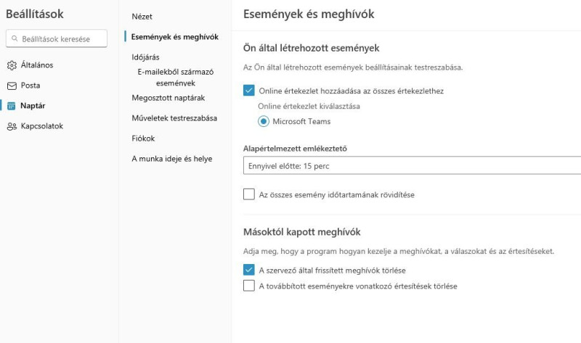Go to Időjárás settings
The height and width of the screenshot is (343, 581).
click(x=146, y=57)
